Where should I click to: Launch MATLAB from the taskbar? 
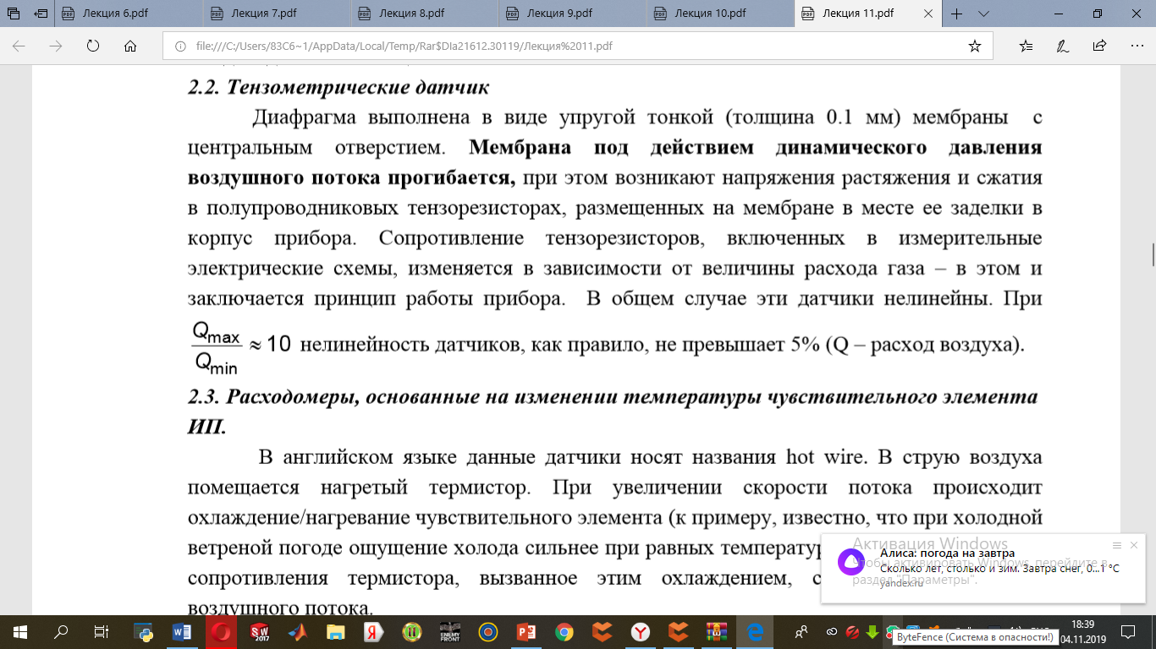click(x=297, y=631)
